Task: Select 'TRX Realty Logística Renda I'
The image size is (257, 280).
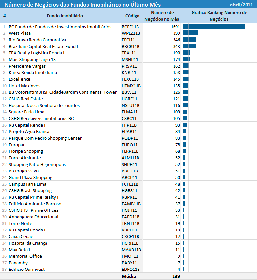Action: 36,53
